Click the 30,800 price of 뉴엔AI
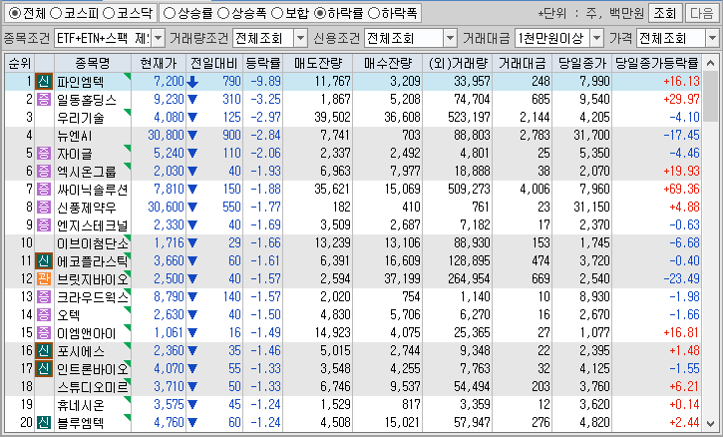Screen dimensions: 723x437 click(x=166, y=136)
